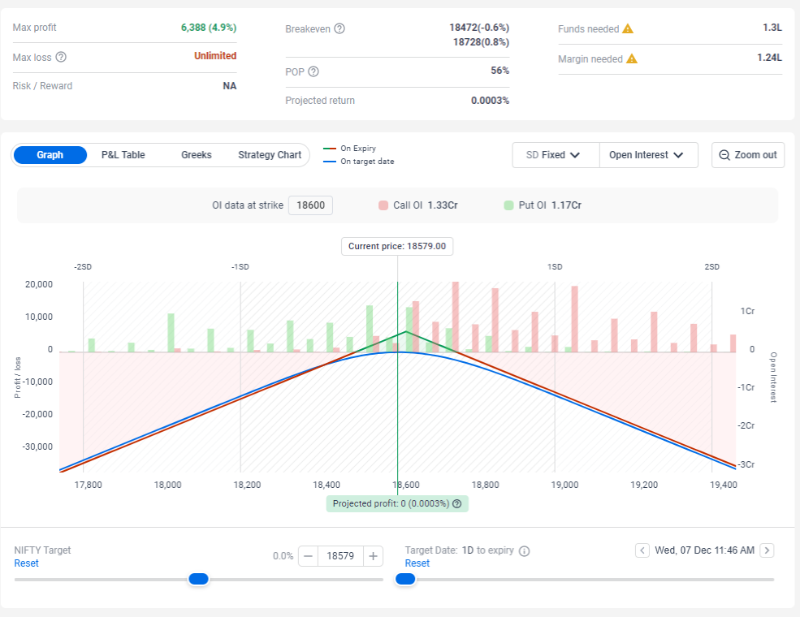Click the Max loss help icon
800x617 pixels.
coord(61,57)
